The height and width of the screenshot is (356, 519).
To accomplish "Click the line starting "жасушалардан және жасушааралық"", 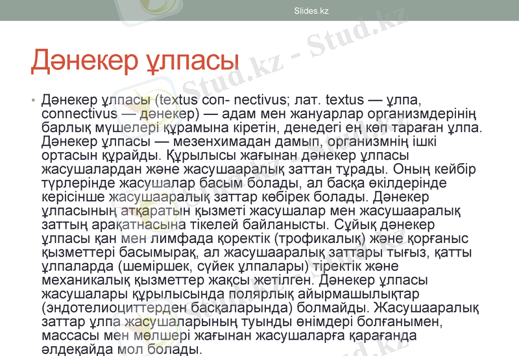I will [x=258, y=170].
